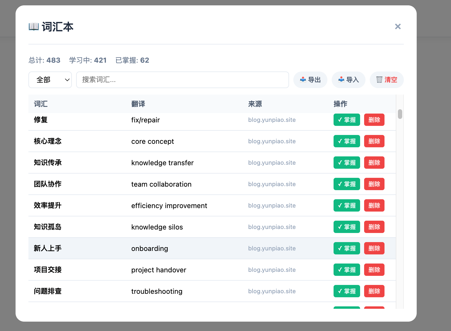Open the 全部 filter dropdown

(50, 80)
